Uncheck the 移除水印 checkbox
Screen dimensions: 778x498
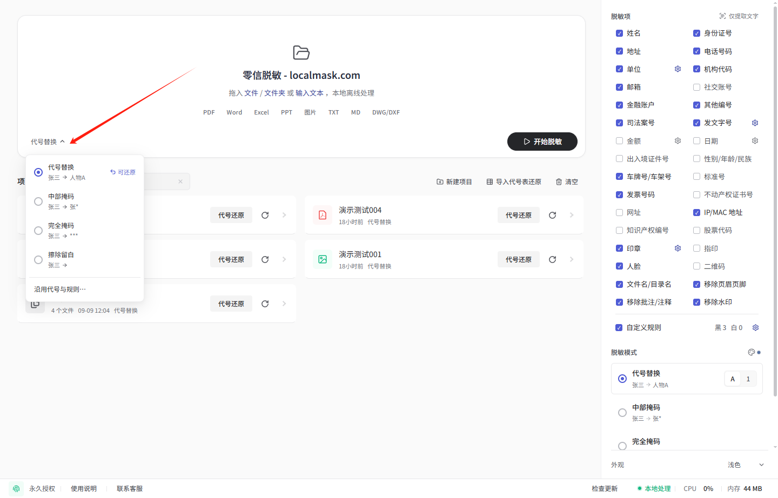pyautogui.click(x=696, y=302)
